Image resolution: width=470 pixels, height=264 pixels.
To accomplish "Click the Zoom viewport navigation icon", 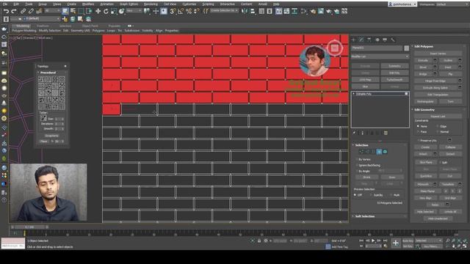I will pos(448,241).
